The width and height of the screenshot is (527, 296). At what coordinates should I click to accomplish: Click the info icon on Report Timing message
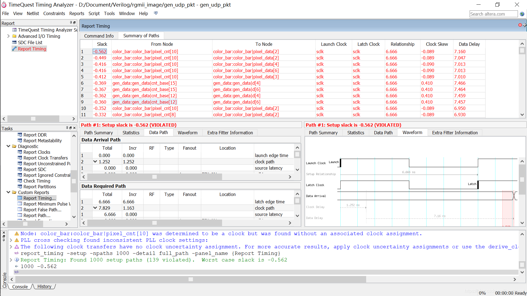click(x=17, y=260)
